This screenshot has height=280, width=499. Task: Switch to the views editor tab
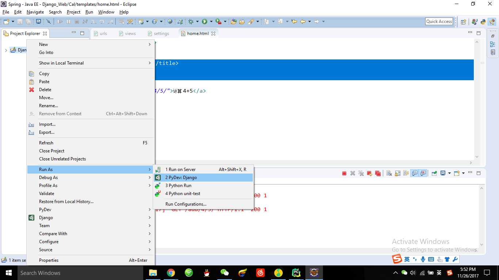coord(127,34)
